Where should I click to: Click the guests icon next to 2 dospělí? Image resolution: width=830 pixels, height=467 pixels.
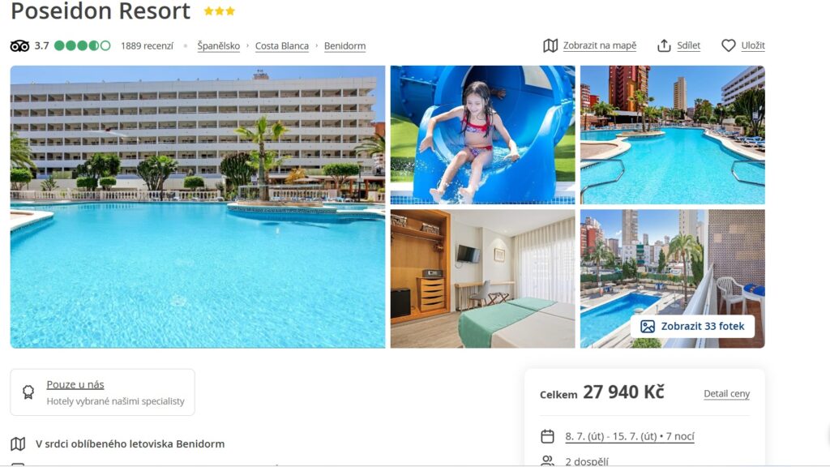547,461
